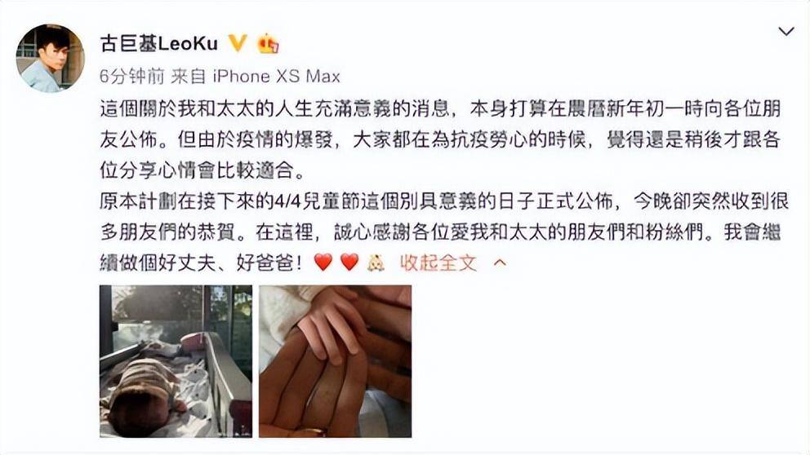The height and width of the screenshot is (455, 810).
Task: Open the 古巨基LeoKu profile avatar
Action: 50,58
